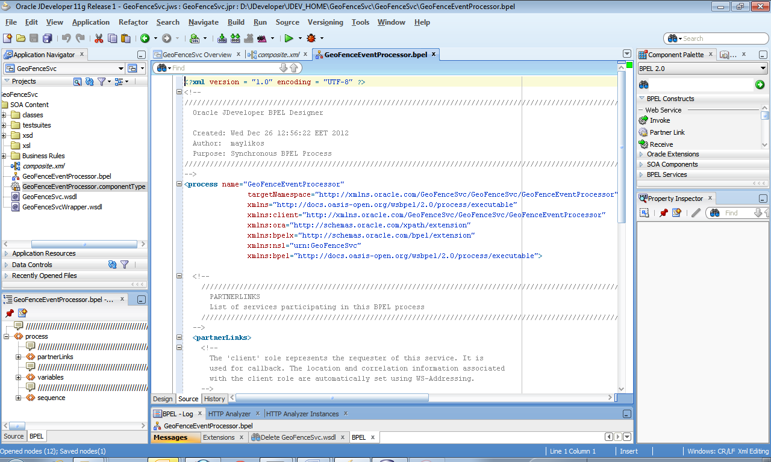Collapse the process element code fold
The image size is (771, 462).
click(x=179, y=184)
